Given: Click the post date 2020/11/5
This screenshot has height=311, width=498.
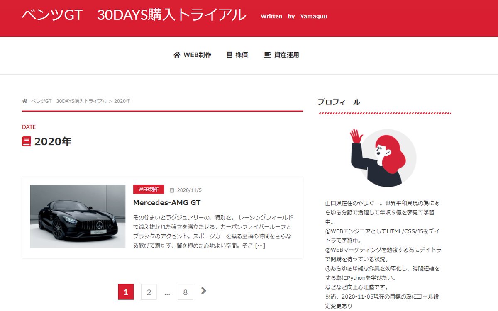Looking at the screenshot, I should point(189,190).
